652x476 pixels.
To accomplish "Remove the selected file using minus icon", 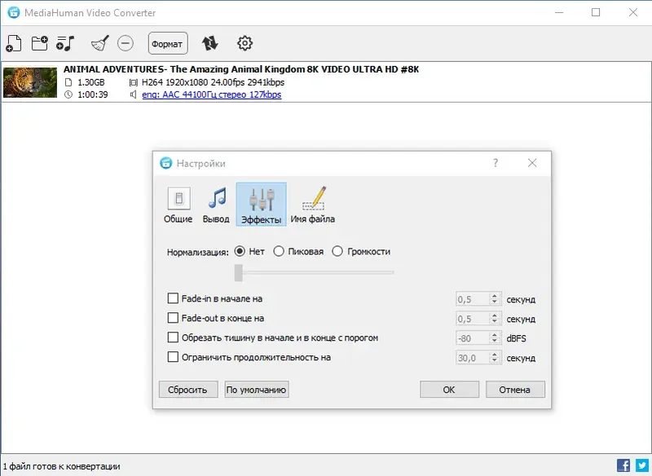I will (126, 42).
